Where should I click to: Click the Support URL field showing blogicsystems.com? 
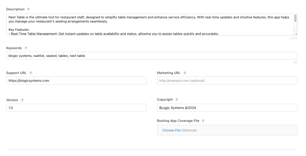pos(76,80)
